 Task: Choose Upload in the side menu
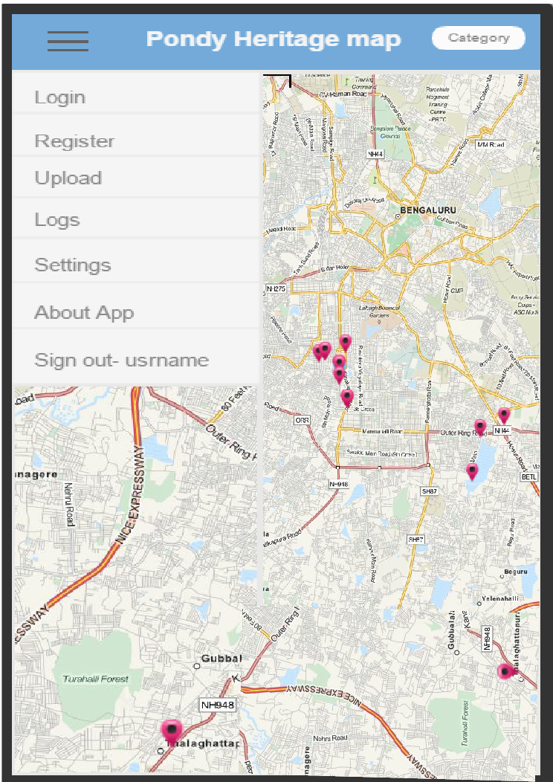coord(135,177)
